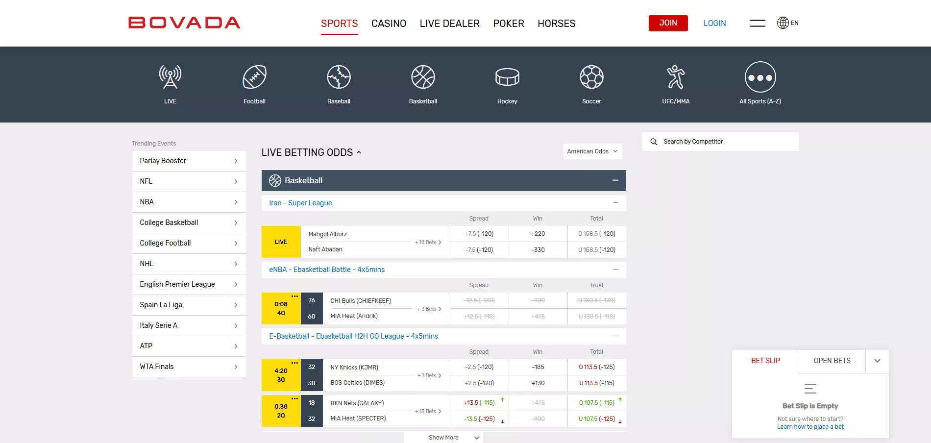This screenshot has height=443, width=931.
Task: Open College Basketball trending item
Action: (189, 222)
